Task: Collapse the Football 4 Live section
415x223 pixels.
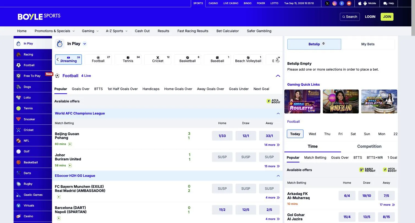Action: pyautogui.click(x=278, y=76)
